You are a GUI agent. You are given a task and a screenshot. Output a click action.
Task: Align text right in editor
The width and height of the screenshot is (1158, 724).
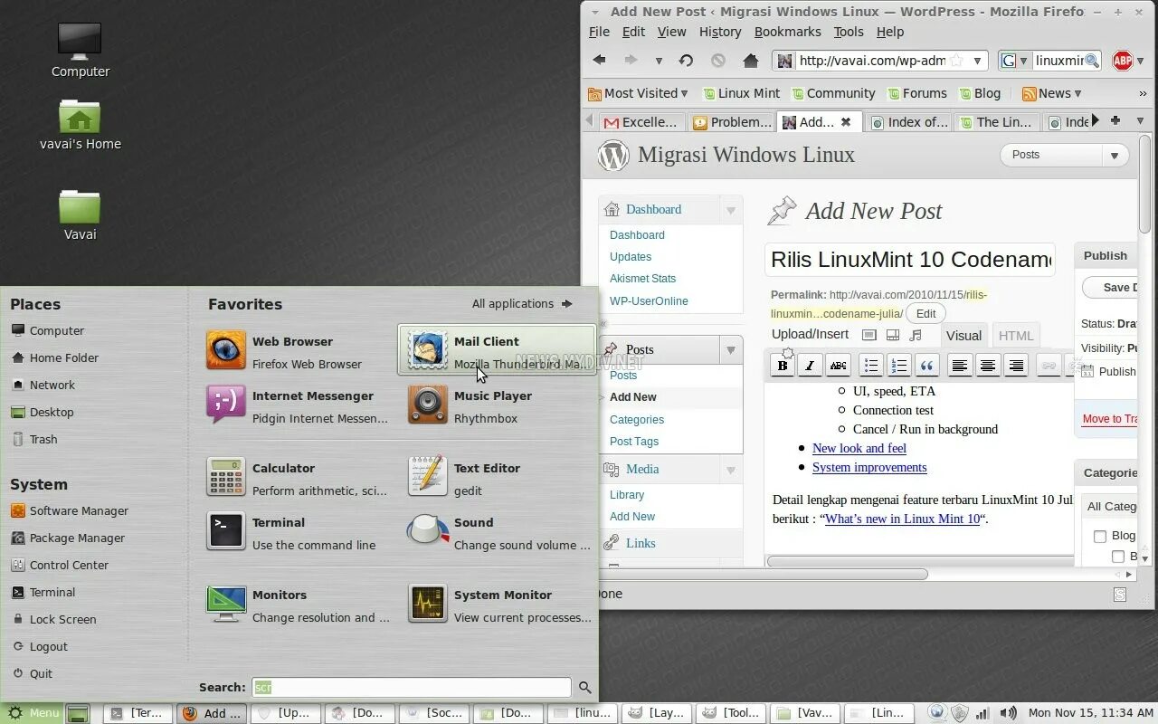(1016, 366)
